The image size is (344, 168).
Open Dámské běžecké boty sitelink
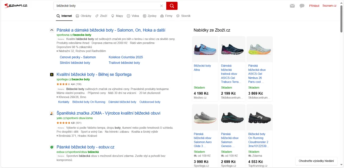click(x=122, y=102)
